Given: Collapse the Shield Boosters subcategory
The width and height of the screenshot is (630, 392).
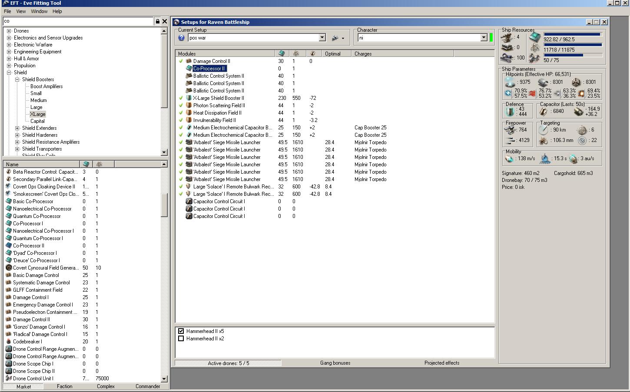Looking at the screenshot, I should (x=17, y=79).
